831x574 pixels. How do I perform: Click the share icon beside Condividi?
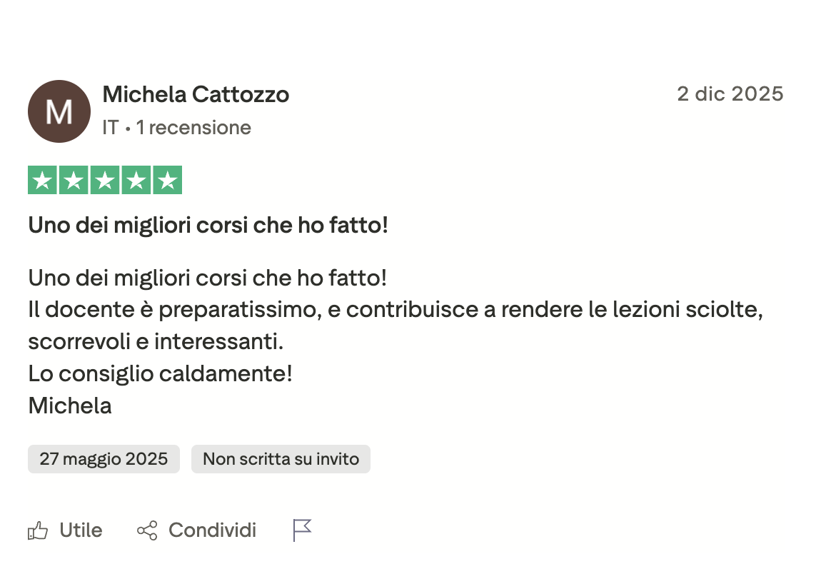tap(147, 531)
